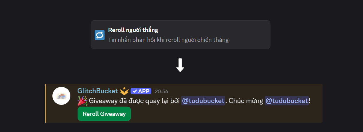This screenshot has width=363, height=132.
Task: Click the exclamation mark ending the message
Action: tap(310, 101)
